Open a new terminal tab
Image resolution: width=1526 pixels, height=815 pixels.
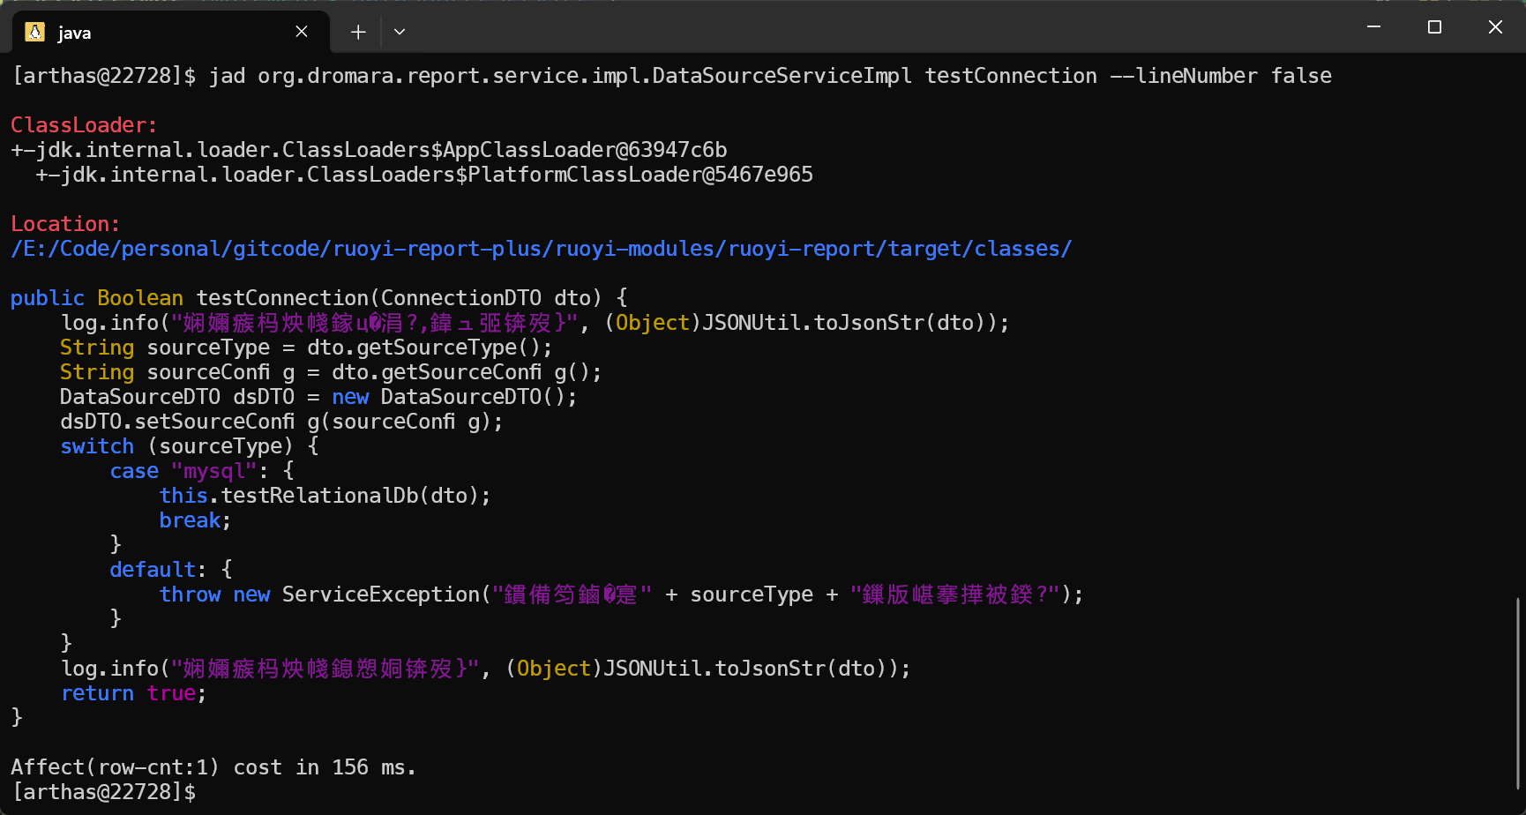(x=358, y=33)
